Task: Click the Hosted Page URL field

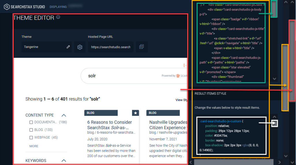Action: 111,47
